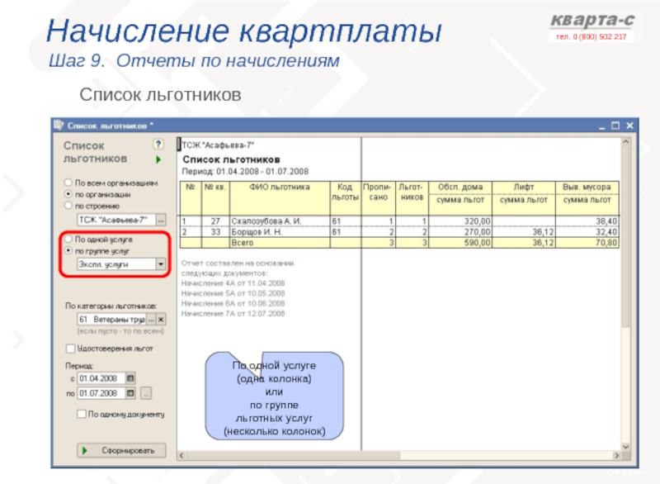Select radio по организации
Screen dimensions: 660x484
click(x=68, y=194)
